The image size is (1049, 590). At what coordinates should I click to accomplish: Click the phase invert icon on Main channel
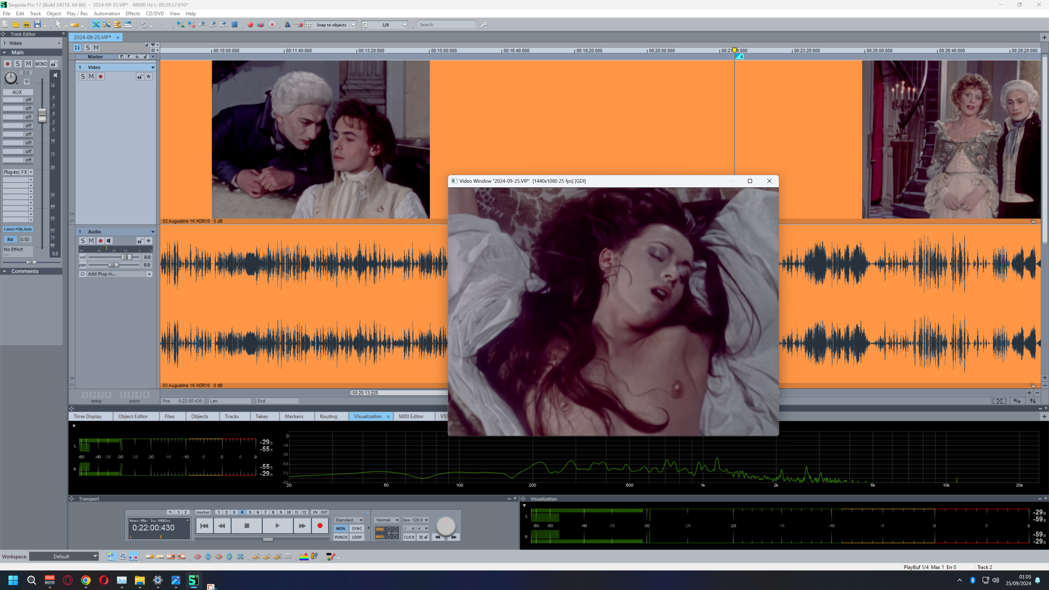point(26,81)
